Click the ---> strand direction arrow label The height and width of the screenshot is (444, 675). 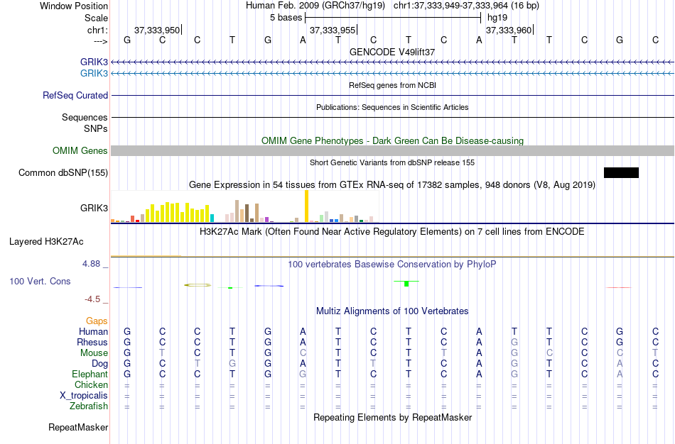coord(101,41)
